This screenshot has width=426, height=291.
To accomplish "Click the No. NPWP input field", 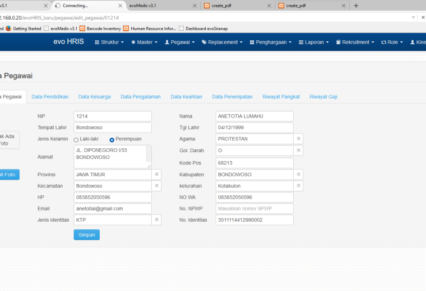I will (x=254, y=209).
